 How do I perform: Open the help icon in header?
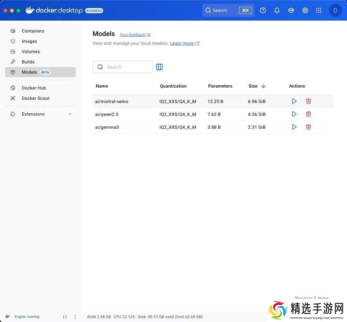click(x=263, y=10)
